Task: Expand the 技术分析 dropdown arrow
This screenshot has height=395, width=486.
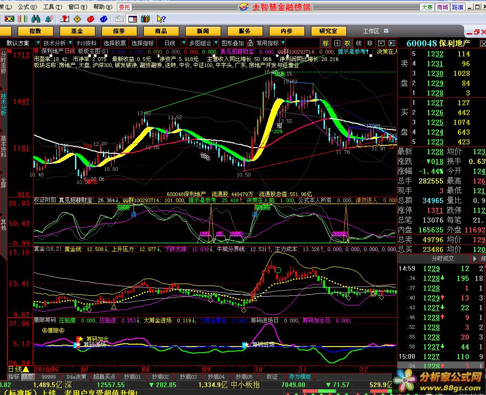Action: click(70, 43)
